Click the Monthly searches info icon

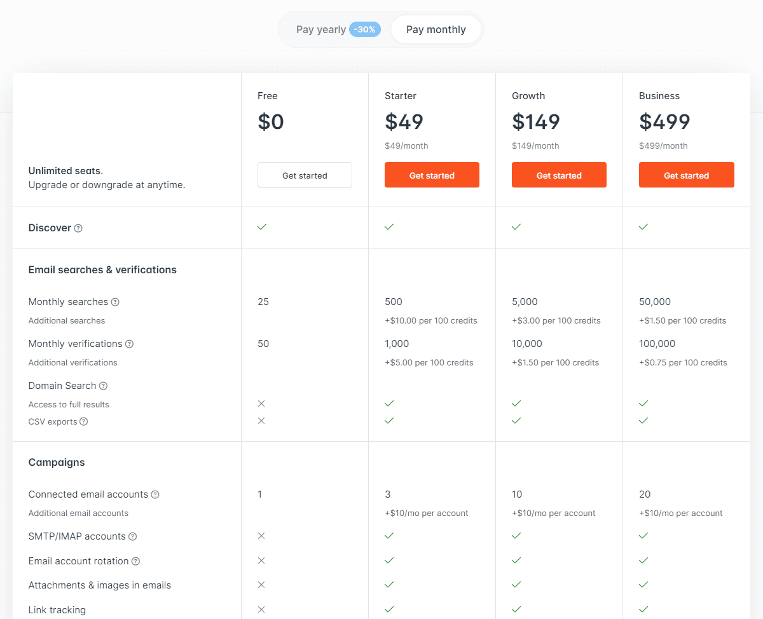(x=115, y=302)
